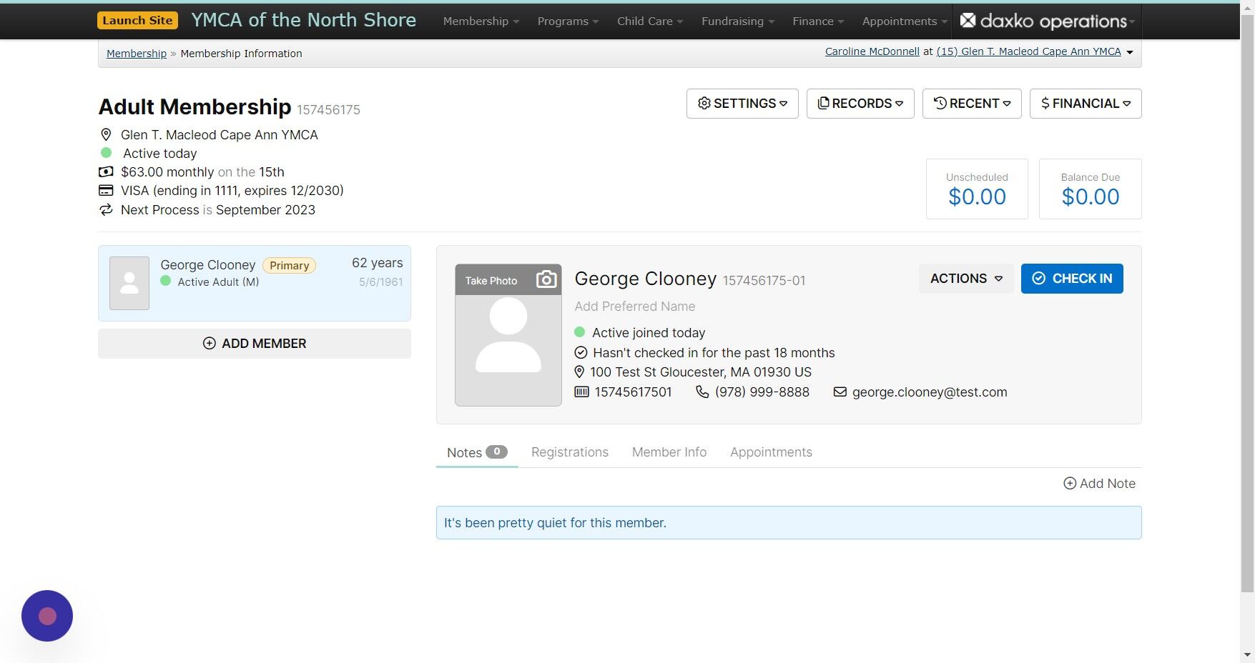Open the RECENT dropdown

pos(972,104)
